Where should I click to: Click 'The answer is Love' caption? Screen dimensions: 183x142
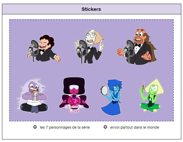[74, 109]
